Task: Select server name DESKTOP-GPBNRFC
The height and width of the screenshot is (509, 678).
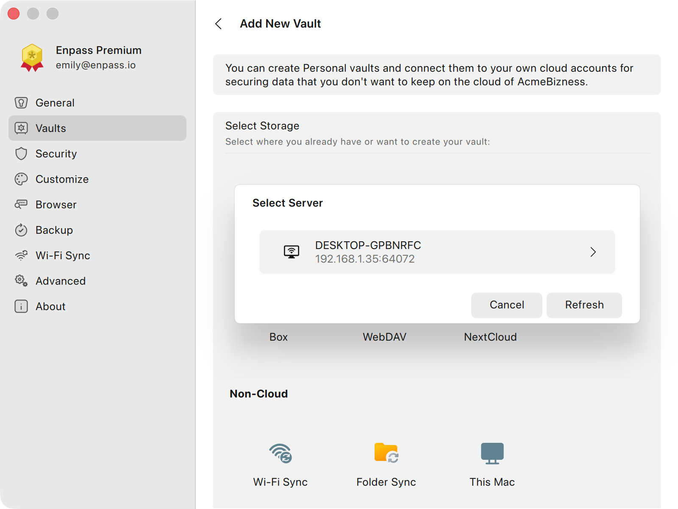Action: click(368, 245)
